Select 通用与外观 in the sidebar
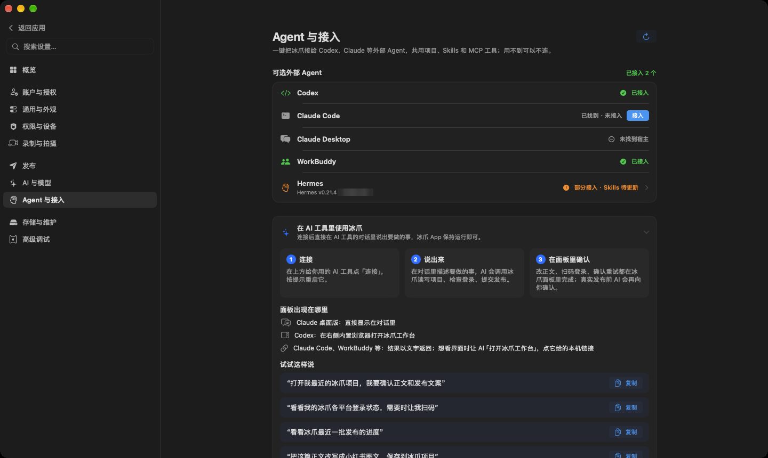768x458 pixels. click(x=80, y=109)
